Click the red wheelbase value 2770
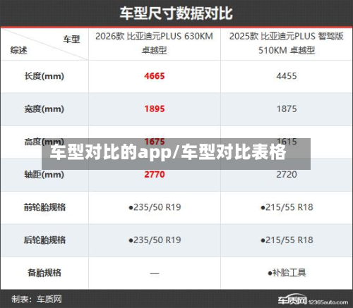 tap(155, 175)
